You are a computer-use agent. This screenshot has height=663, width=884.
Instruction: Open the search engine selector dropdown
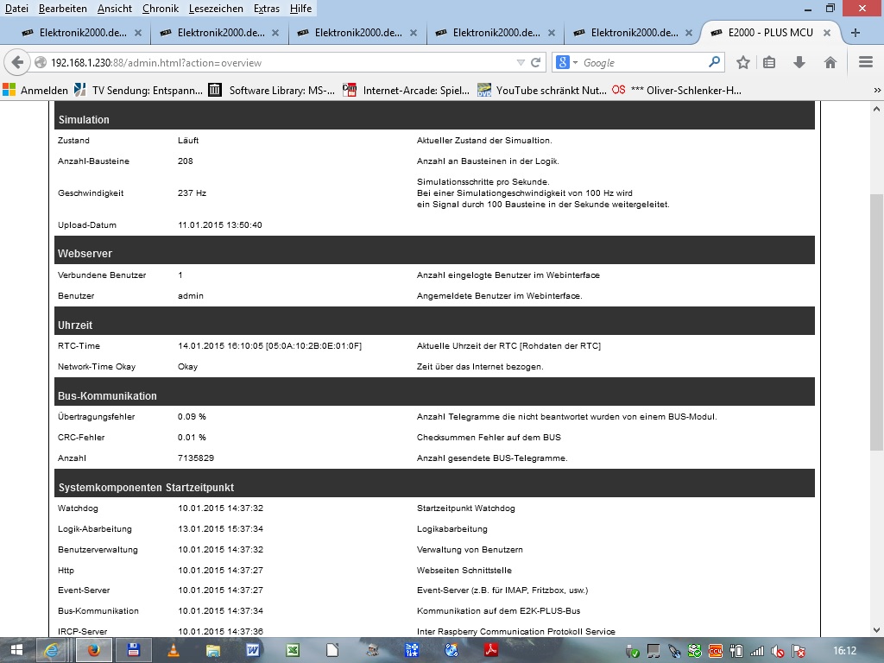point(566,62)
